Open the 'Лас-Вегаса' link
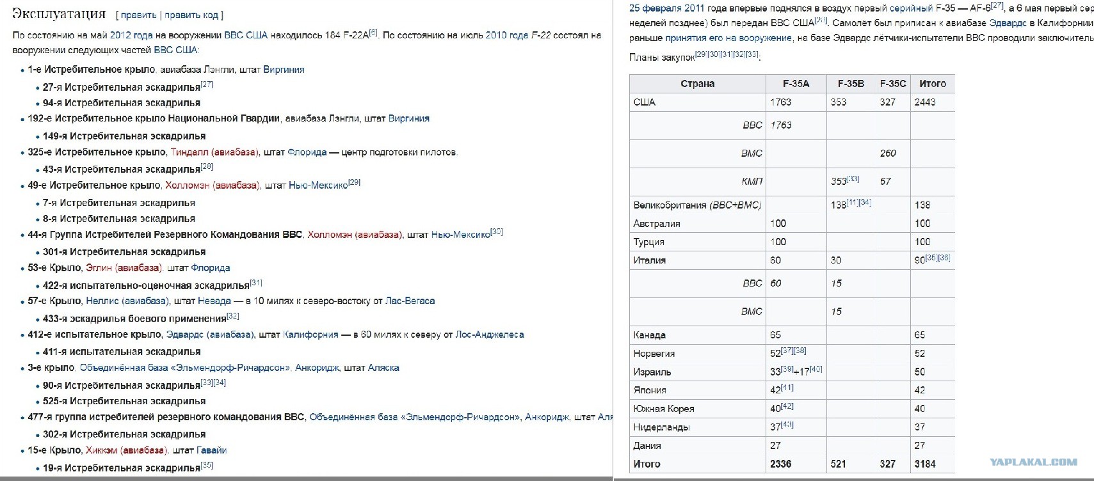This screenshot has width=1094, height=481. click(410, 301)
